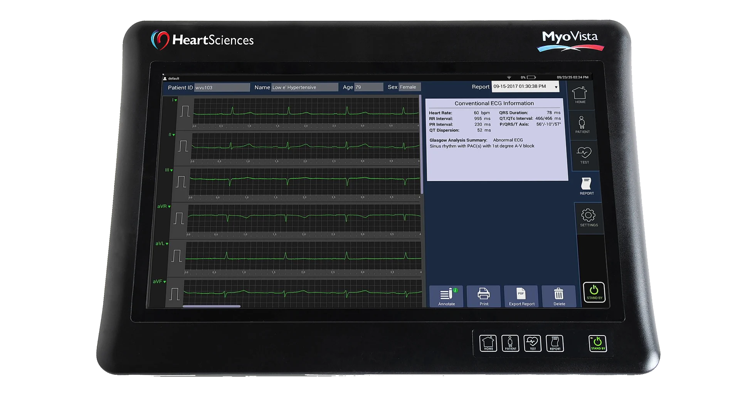Screen dimensions: 740x416
Task: Click calibration pulse icon on lead II
Action: [x=183, y=146]
